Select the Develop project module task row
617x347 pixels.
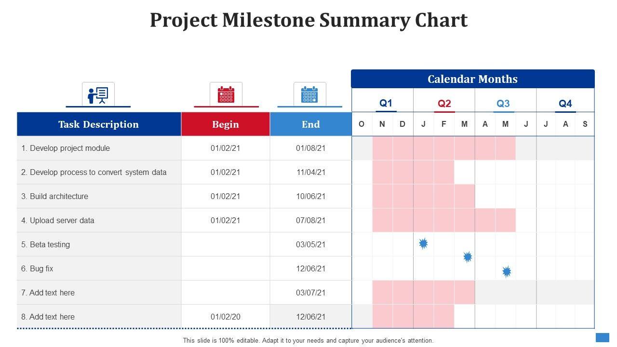click(x=66, y=148)
